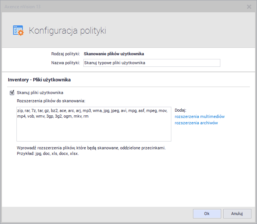Focus the Nazwa polityki text field

[152, 63]
